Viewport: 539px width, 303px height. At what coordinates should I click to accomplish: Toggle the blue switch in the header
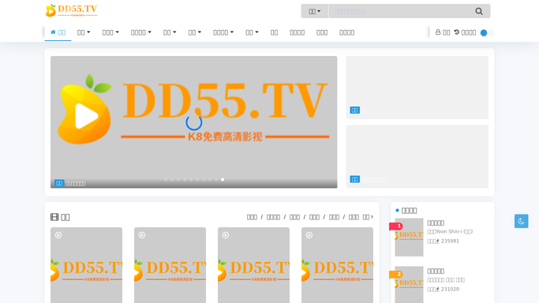click(x=487, y=32)
